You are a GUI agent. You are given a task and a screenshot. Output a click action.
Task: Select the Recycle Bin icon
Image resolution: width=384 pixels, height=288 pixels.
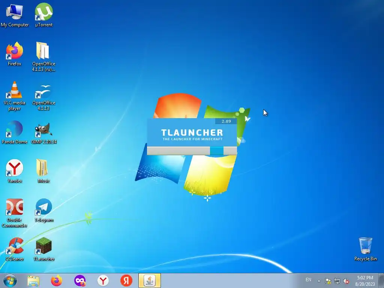tap(365, 249)
